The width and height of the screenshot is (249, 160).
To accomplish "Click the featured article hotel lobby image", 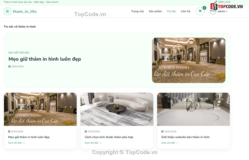I will (189, 60).
